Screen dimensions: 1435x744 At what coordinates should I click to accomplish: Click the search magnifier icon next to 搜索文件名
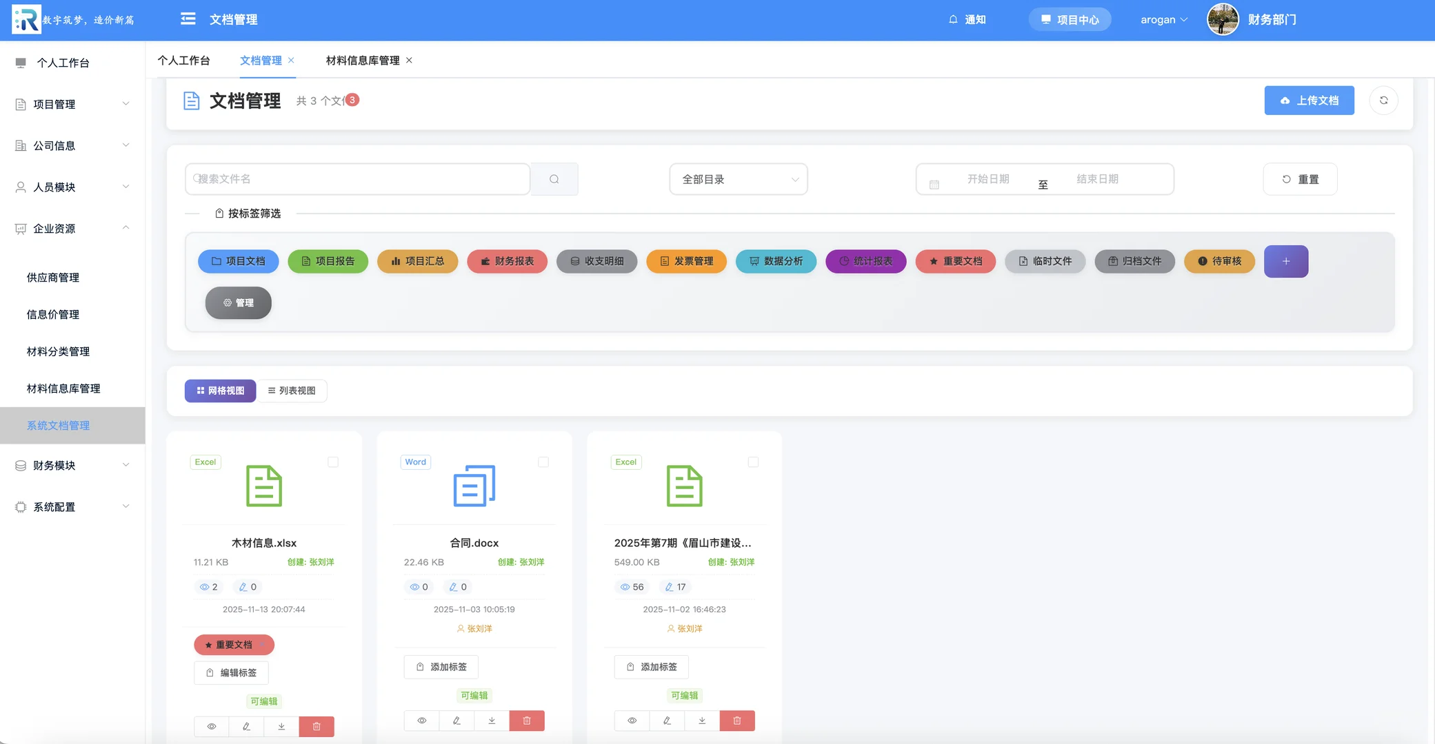point(554,178)
